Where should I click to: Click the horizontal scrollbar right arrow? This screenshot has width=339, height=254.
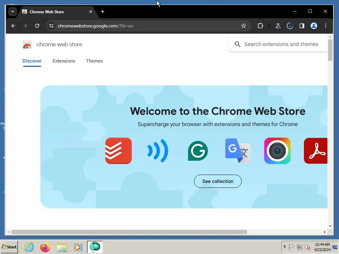(324, 232)
